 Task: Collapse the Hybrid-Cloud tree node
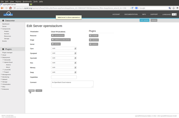3,62
